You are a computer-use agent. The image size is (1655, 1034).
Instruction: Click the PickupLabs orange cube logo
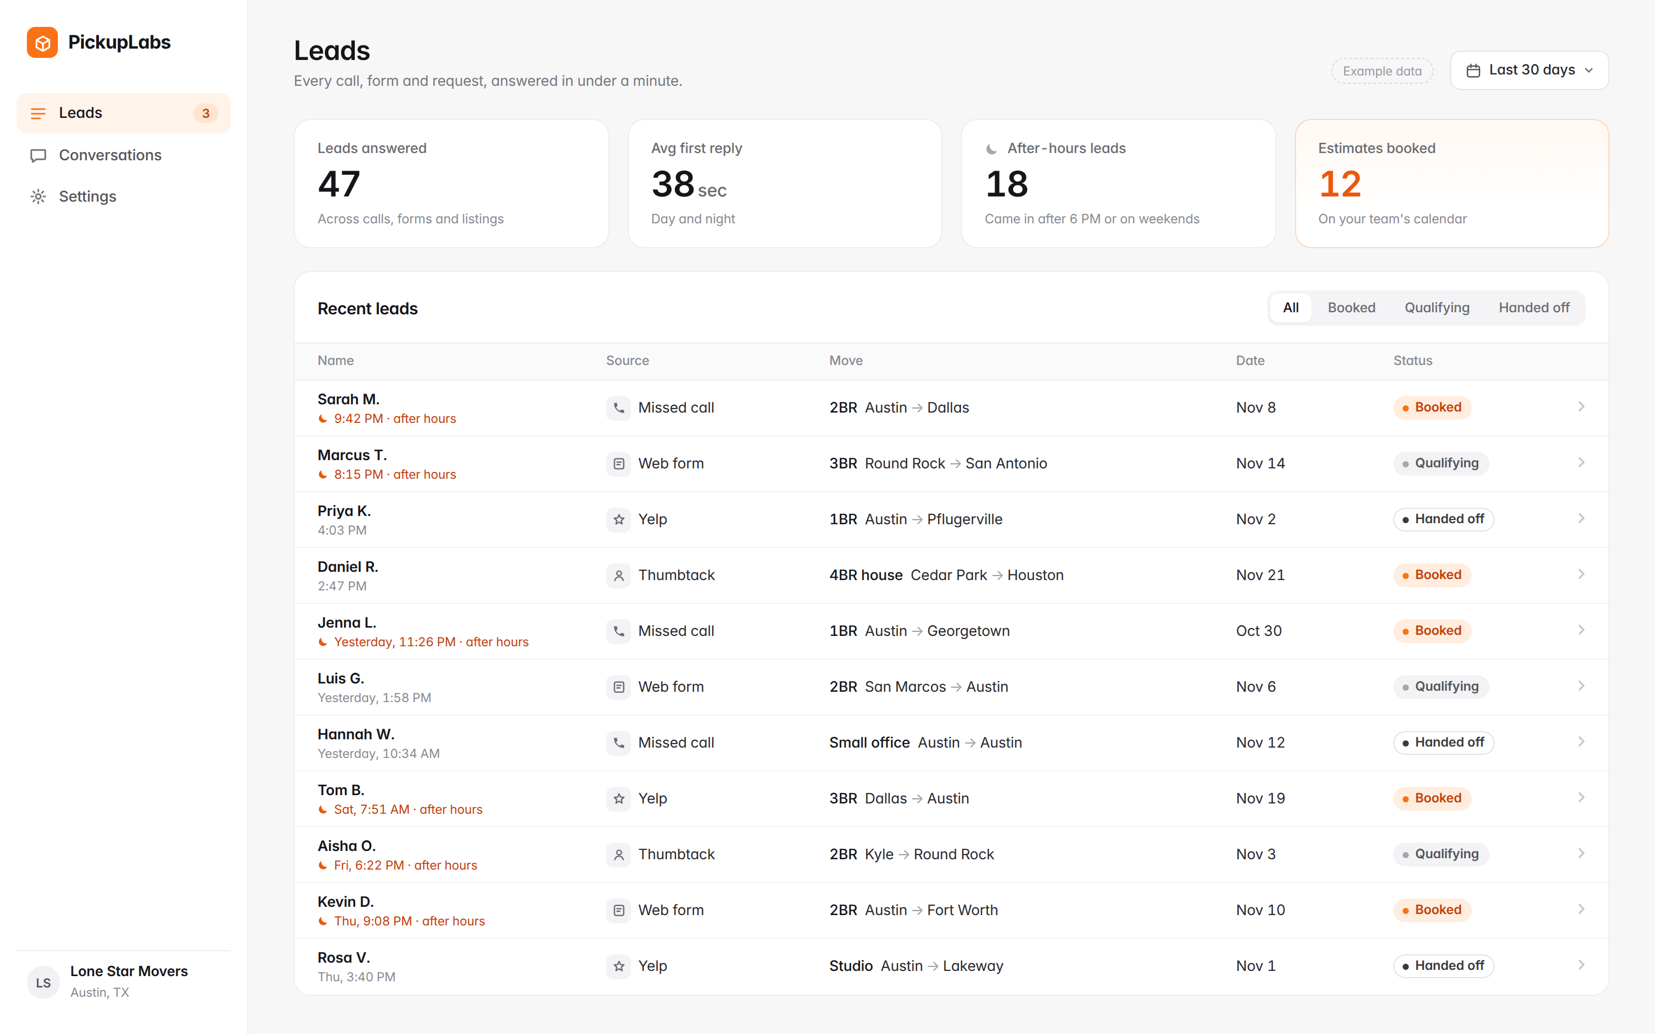click(42, 42)
